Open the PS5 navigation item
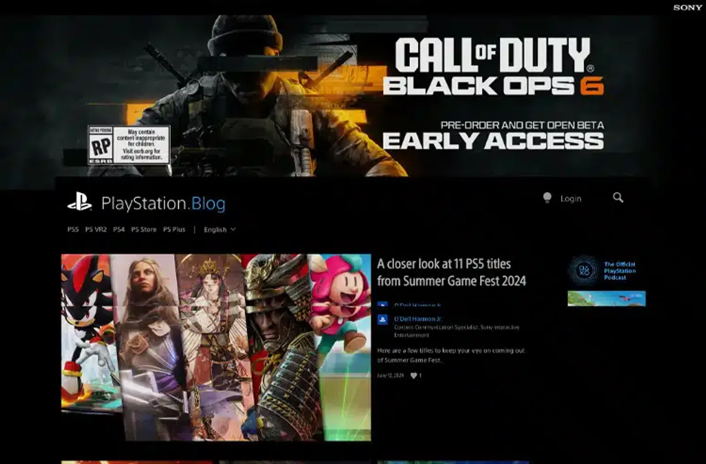The height and width of the screenshot is (464, 706). point(73,229)
